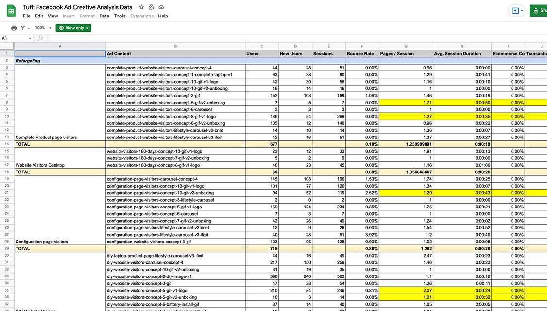The width and height of the screenshot is (547, 311).
Task: Click the Ad Content header cell
Action: pyautogui.click(x=175, y=54)
